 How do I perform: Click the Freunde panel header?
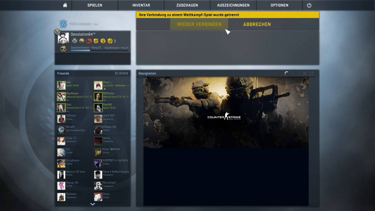pyautogui.click(x=63, y=74)
